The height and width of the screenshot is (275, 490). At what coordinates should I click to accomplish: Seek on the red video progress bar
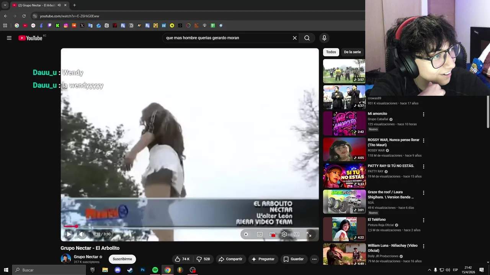pyautogui.click(x=189, y=226)
